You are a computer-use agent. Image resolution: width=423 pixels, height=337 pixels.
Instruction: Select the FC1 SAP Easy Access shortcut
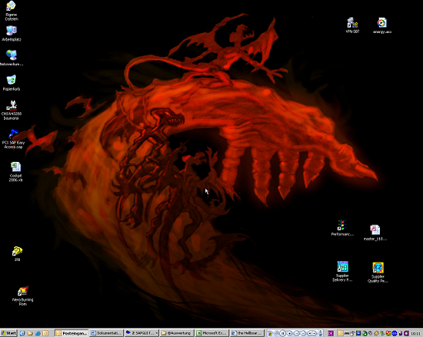[13, 139]
